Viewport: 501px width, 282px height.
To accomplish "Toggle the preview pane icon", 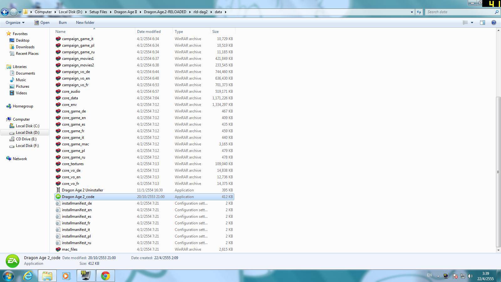I will tap(483, 23).
